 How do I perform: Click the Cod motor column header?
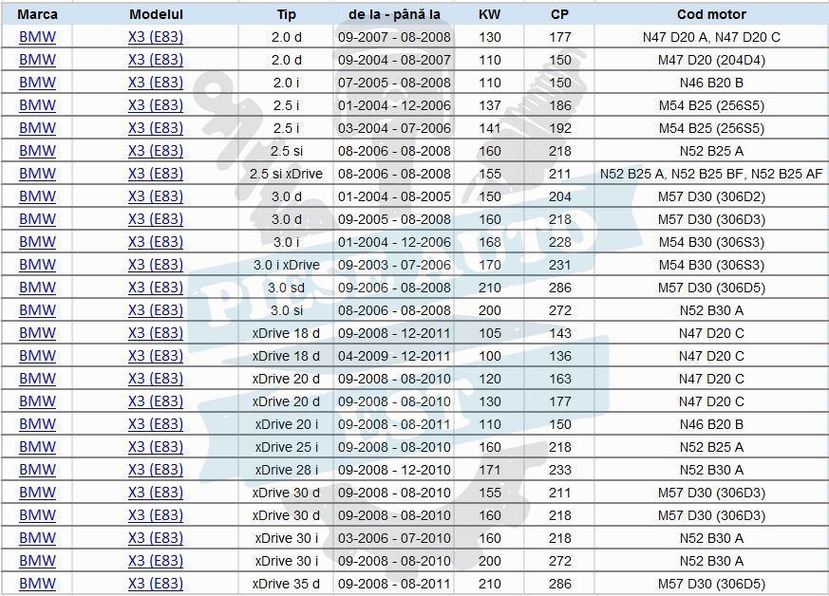pos(711,14)
